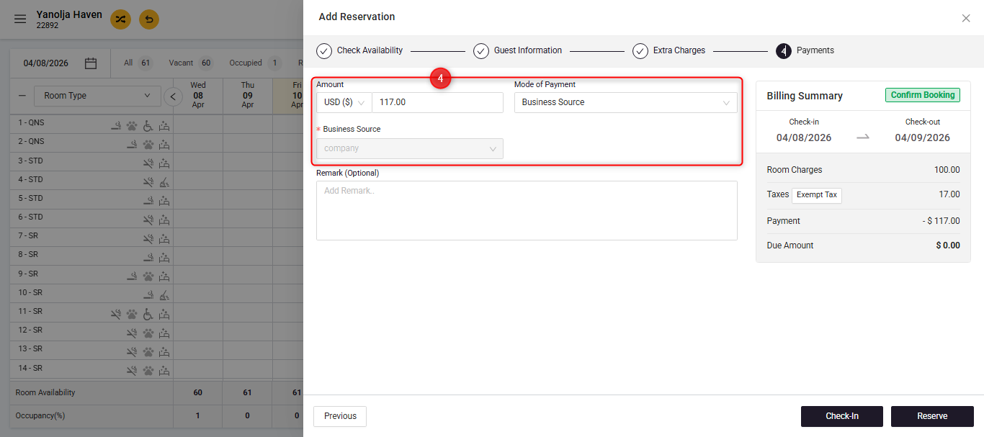The width and height of the screenshot is (984, 437).
Task: Click the Room Charges 100.00 value
Action: point(947,170)
